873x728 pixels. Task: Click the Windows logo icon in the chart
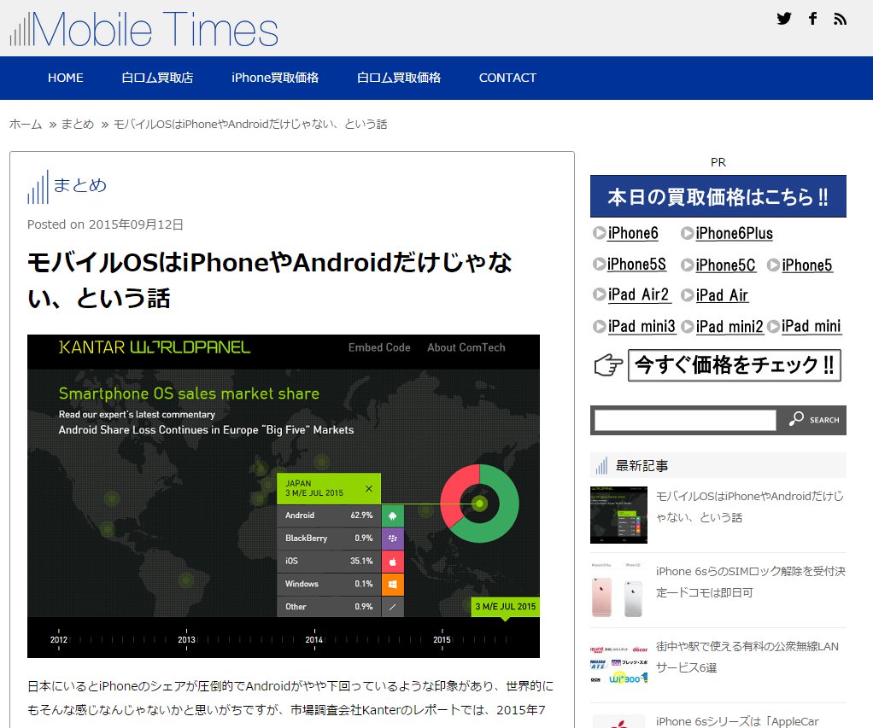point(393,584)
